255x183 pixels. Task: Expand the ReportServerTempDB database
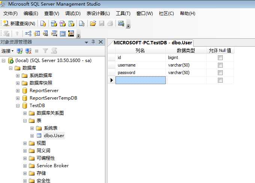point(18,98)
